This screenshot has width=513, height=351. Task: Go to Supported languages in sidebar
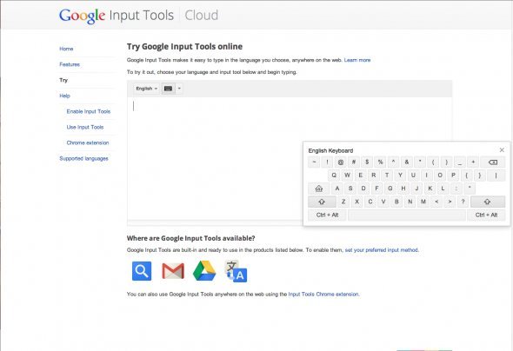point(83,158)
